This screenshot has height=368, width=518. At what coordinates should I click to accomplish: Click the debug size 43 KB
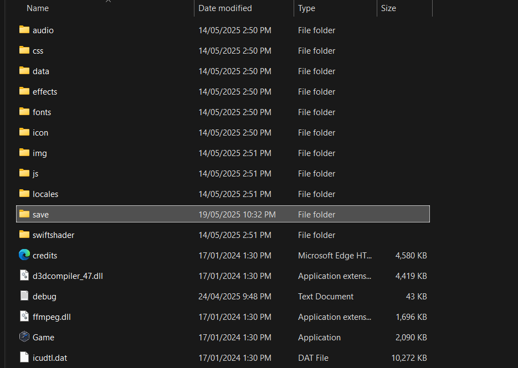(416, 297)
